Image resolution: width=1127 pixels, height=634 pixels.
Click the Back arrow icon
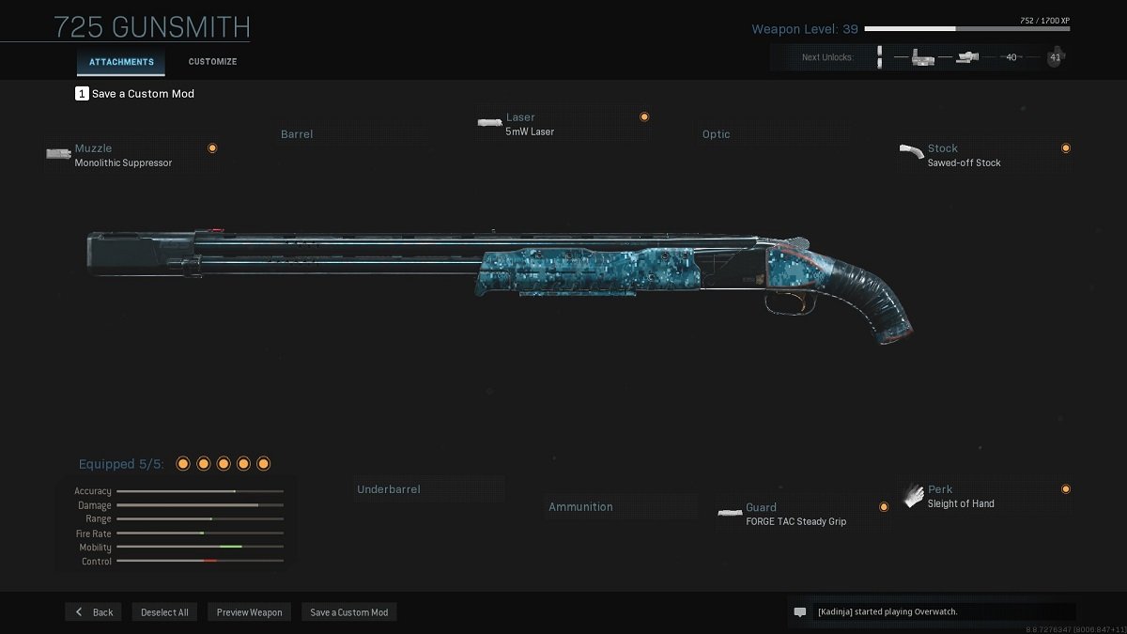coord(80,611)
